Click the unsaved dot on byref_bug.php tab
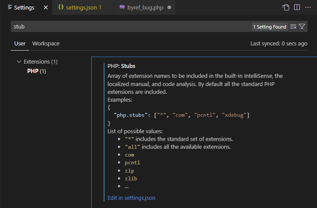Screen dimensions: 317x208 click(x=169, y=7)
